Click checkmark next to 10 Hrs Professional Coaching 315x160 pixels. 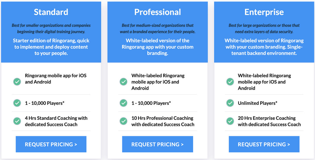(124, 121)
